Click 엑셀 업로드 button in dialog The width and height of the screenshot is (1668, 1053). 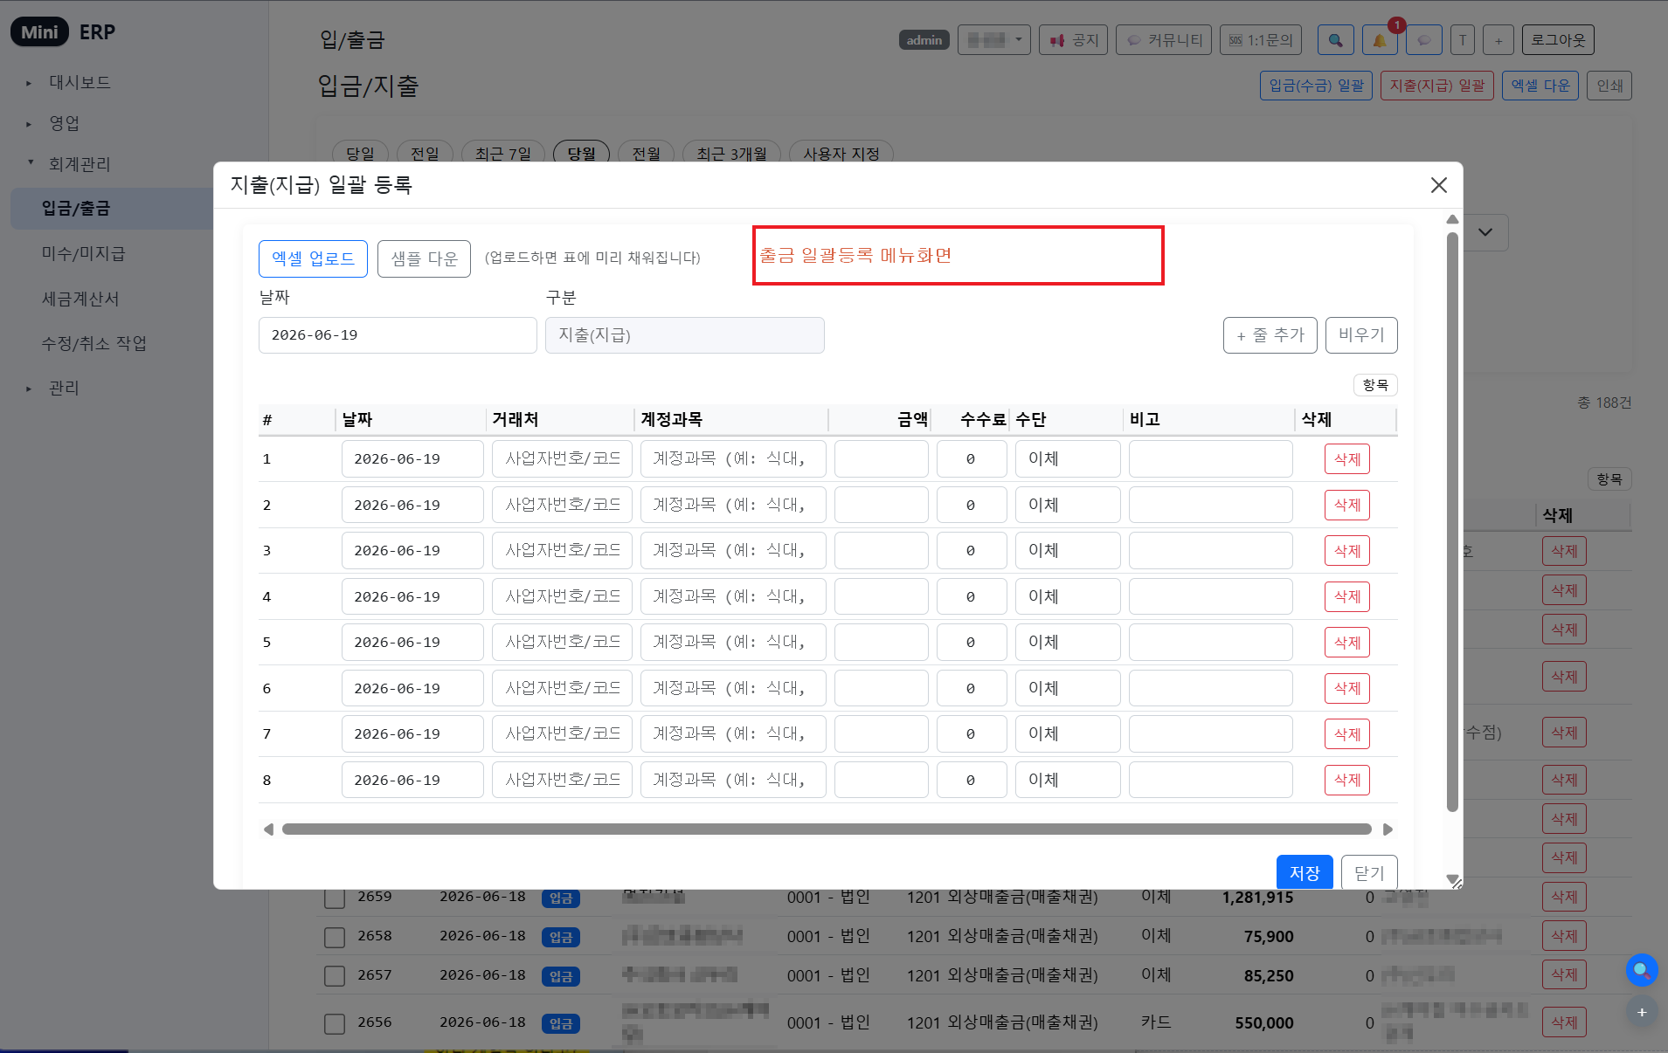click(x=313, y=259)
